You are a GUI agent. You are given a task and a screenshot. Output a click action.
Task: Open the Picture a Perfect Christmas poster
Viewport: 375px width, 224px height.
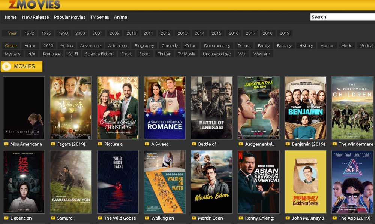pyautogui.click(x=118, y=108)
